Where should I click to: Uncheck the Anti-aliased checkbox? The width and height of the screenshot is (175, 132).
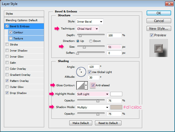[93, 85]
